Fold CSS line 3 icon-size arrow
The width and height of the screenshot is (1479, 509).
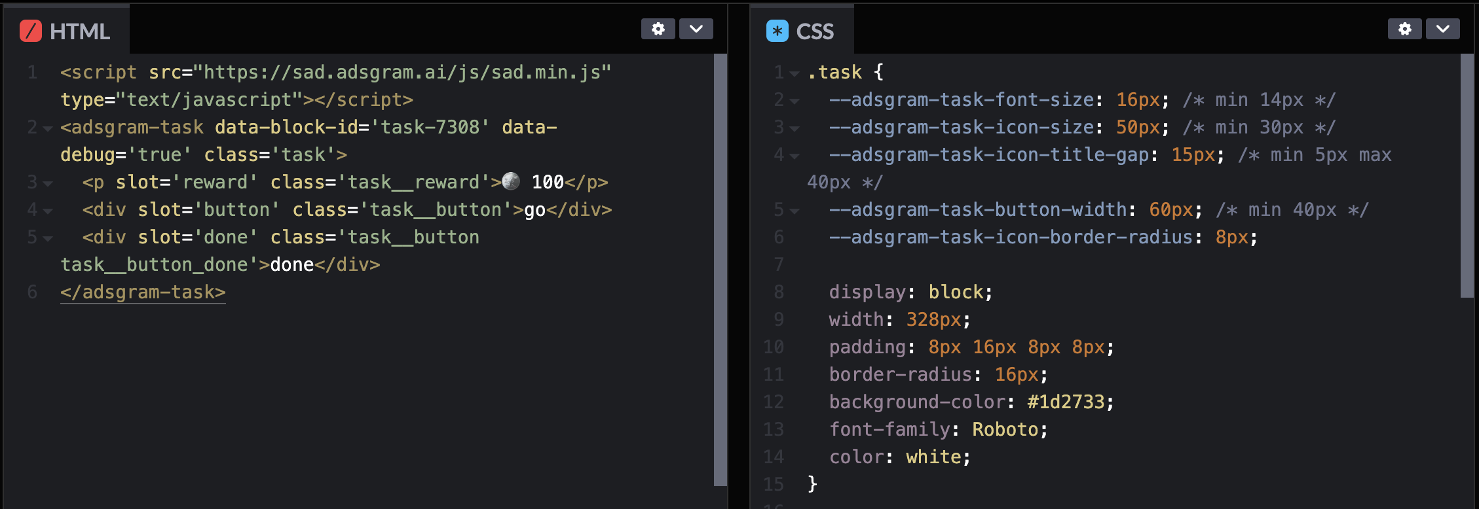794,129
